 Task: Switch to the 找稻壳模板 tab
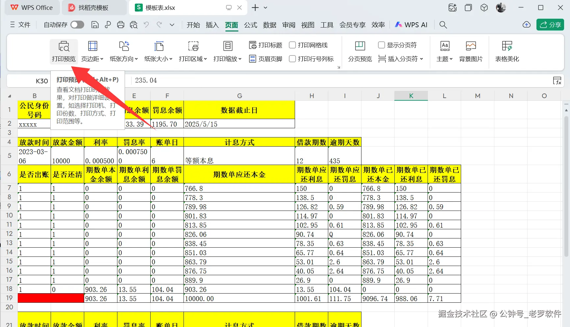click(94, 8)
